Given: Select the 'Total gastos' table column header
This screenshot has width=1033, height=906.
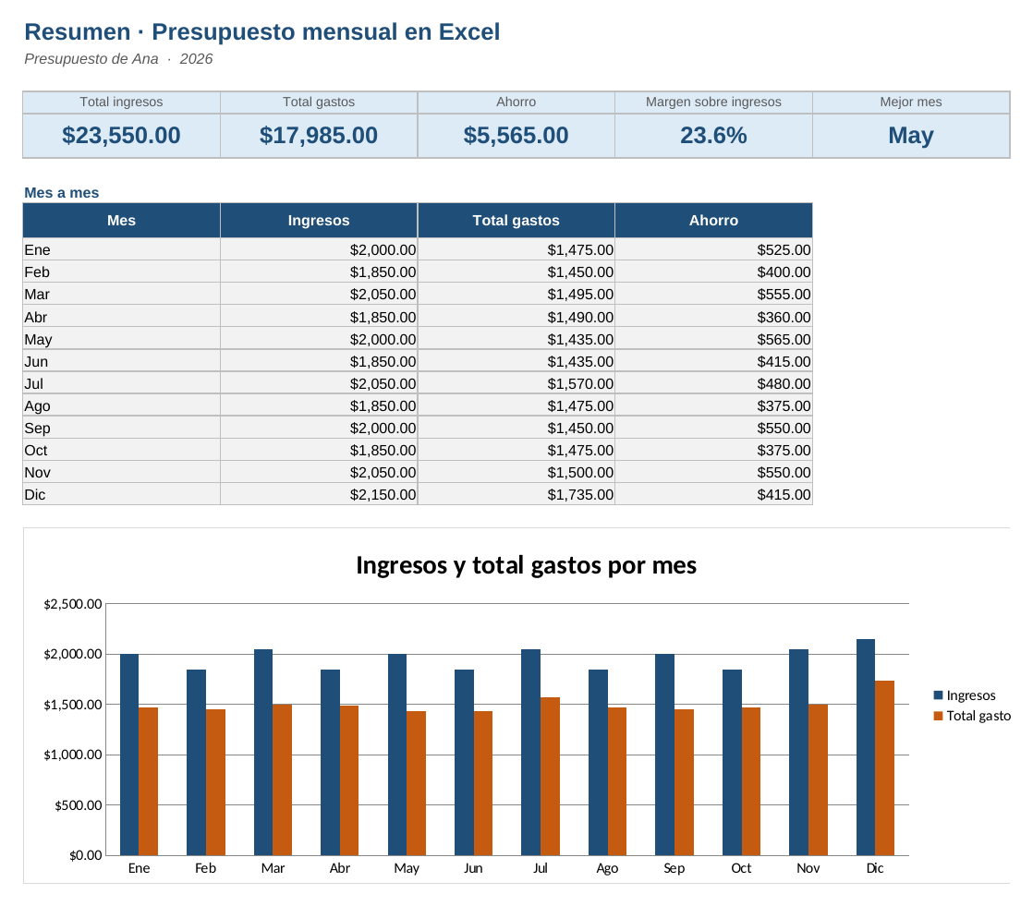Looking at the screenshot, I should coord(516,221).
